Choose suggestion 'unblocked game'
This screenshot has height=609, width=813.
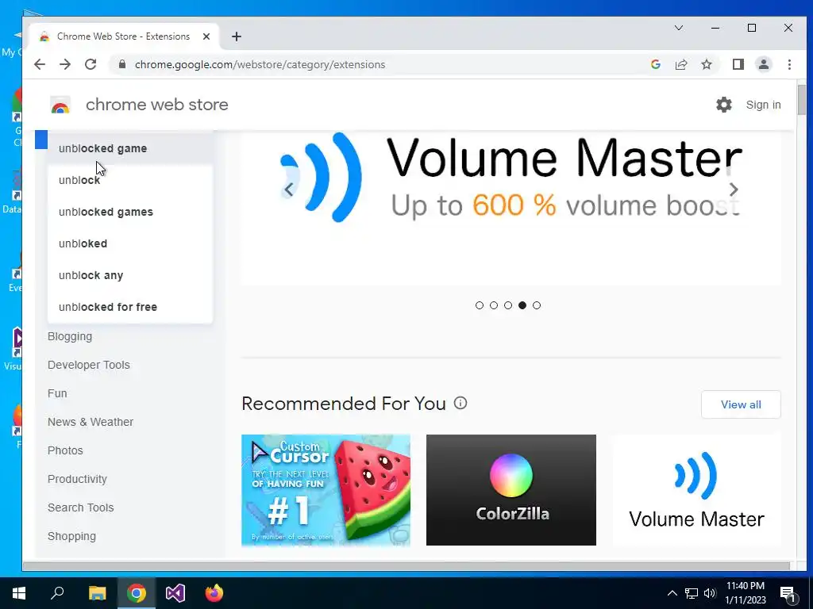129,148
